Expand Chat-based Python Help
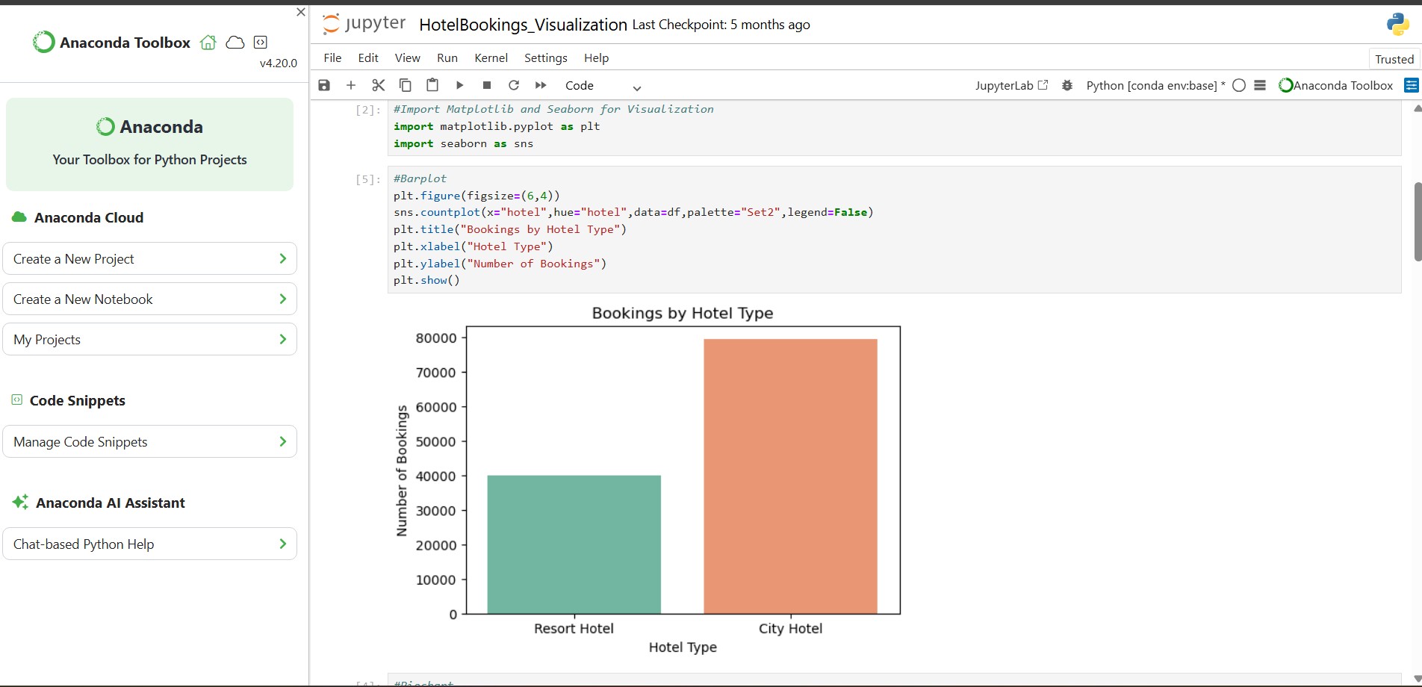Viewport: 1422px width, 687px height. 149,544
